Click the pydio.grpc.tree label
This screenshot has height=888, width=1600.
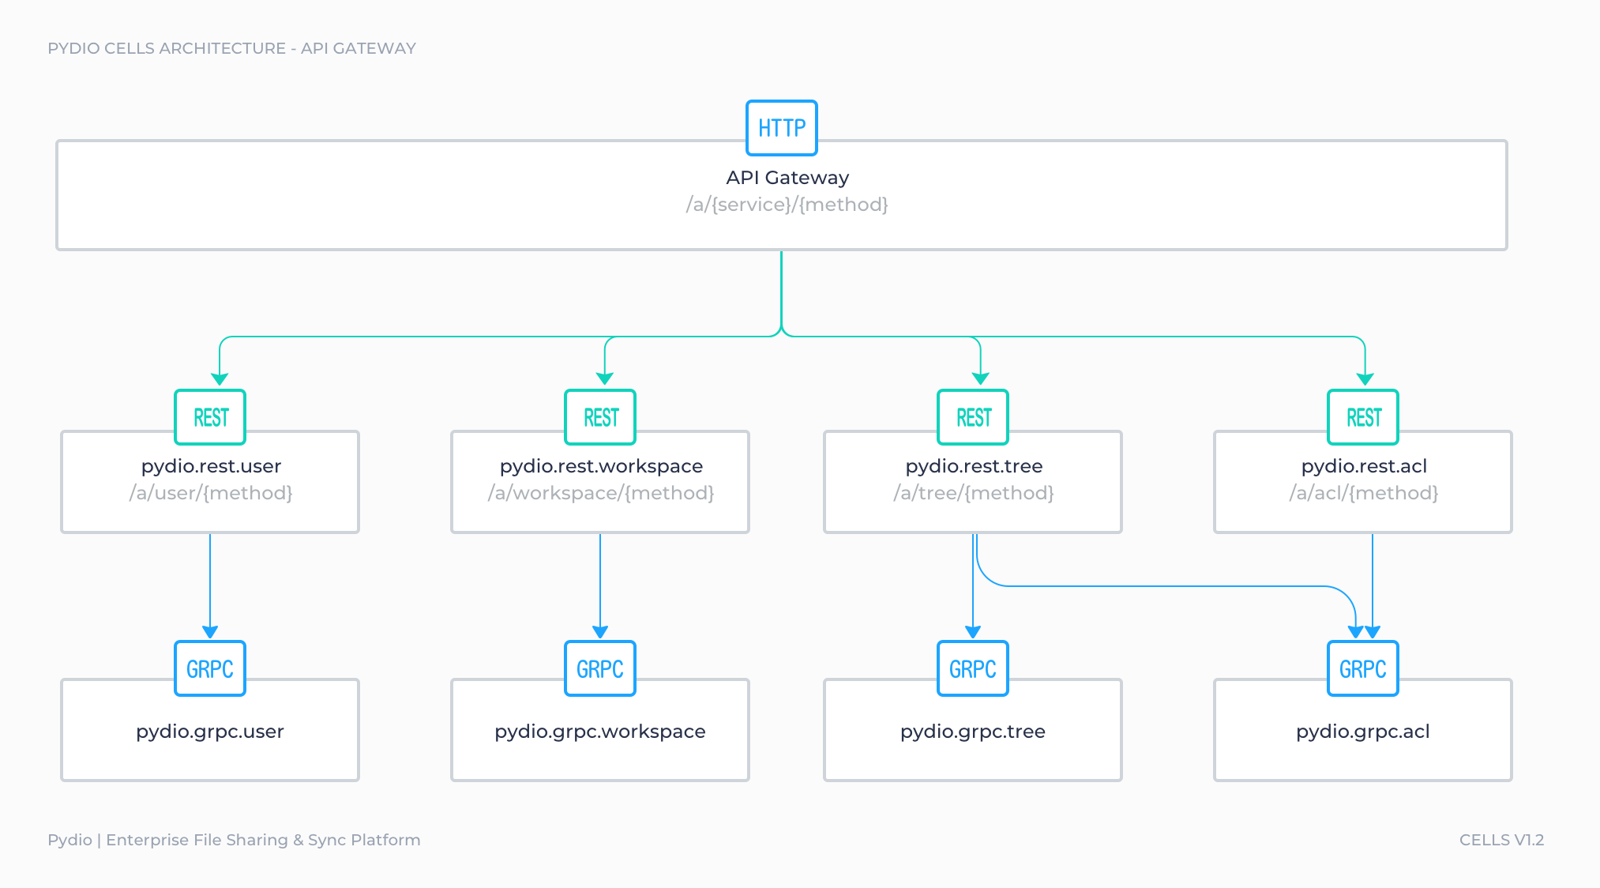[x=973, y=732]
